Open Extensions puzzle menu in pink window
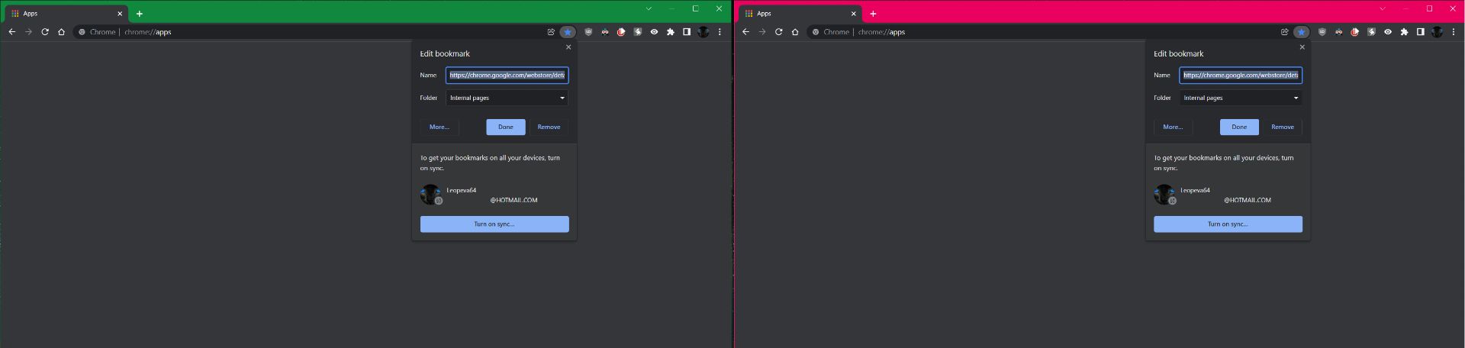This screenshot has width=1465, height=348. (x=1404, y=32)
